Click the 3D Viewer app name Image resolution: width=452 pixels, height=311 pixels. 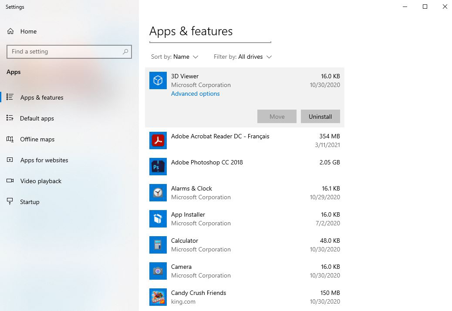coord(185,76)
